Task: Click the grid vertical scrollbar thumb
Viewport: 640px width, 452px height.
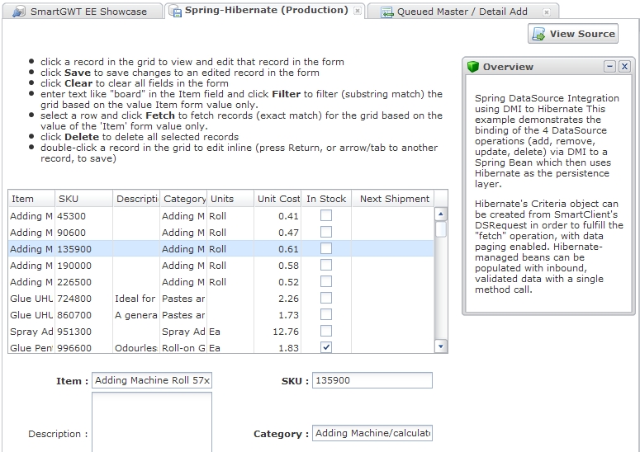Action: (441, 229)
